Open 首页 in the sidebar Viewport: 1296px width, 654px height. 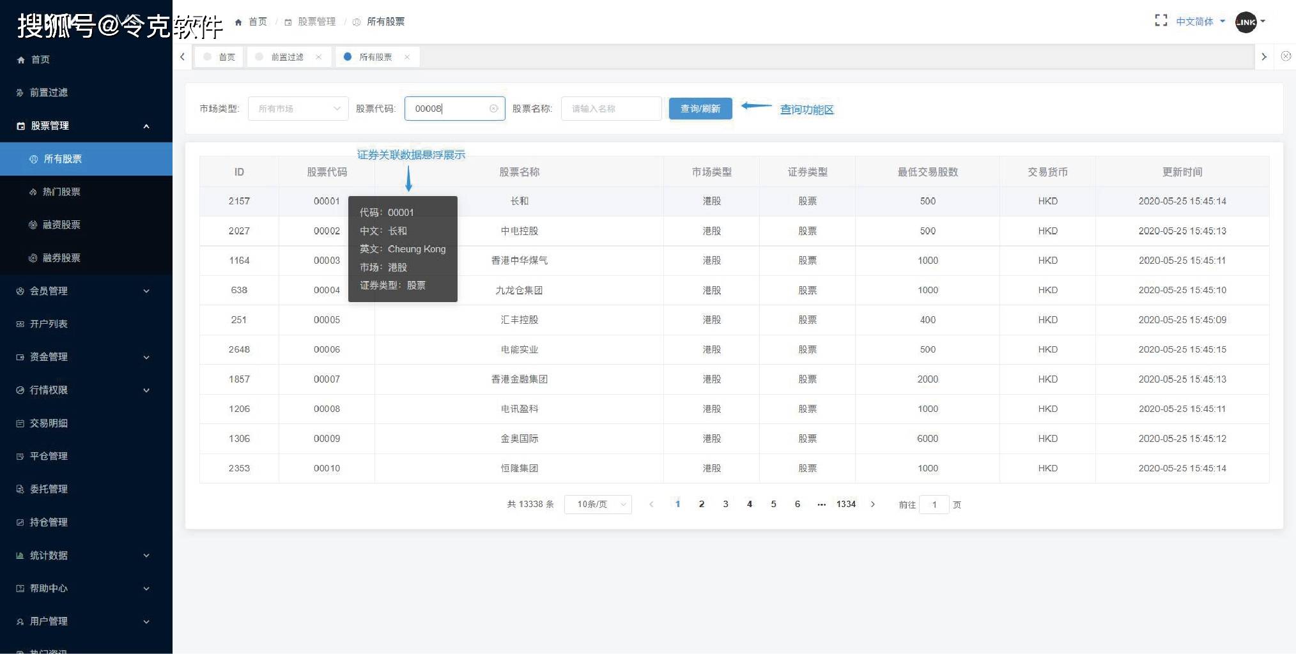click(86, 59)
